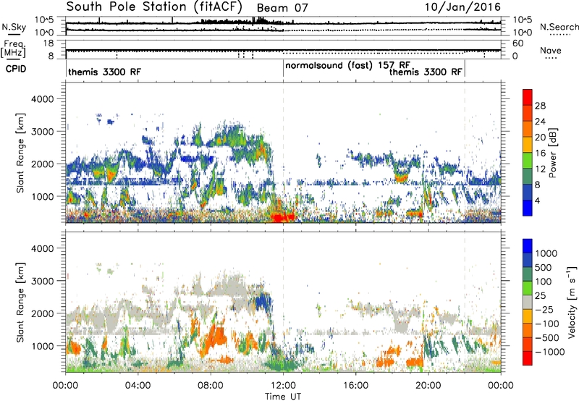Click the gray swatch of Velocity color bar
The height and width of the screenshot is (401, 579).
pyautogui.click(x=528, y=302)
